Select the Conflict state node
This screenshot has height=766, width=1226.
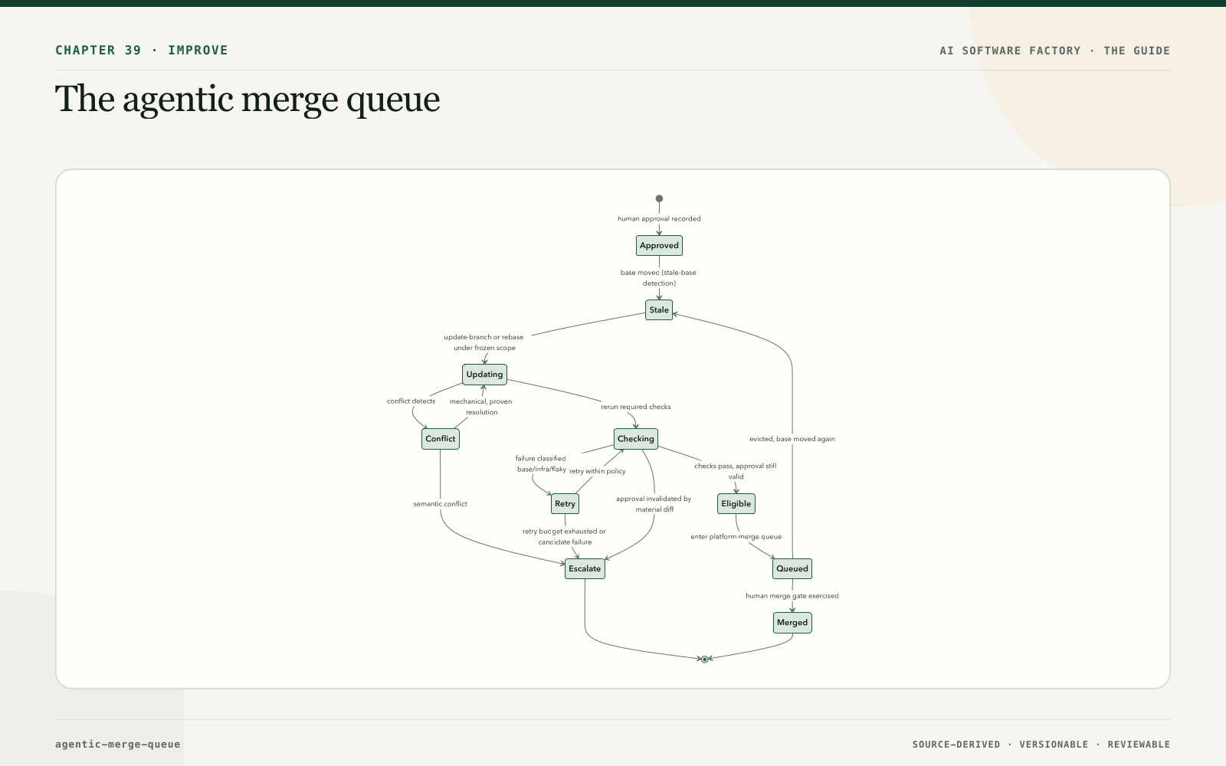pyautogui.click(x=441, y=439)
